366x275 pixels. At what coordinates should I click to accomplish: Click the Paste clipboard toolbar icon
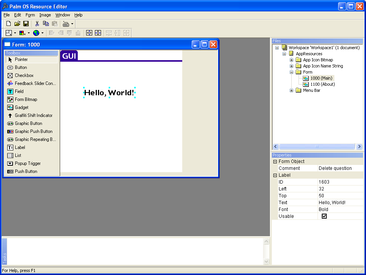pyautogui.click(x=55, y=24)
